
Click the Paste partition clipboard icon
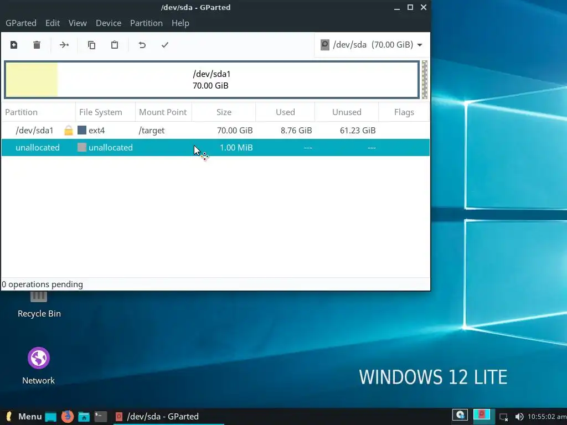click(115, 45)
